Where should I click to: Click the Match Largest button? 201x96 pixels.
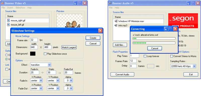point(69,47)
